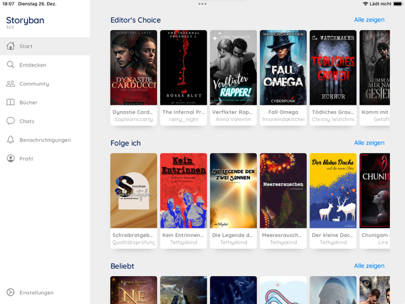Open the Schreibratgeber Storyban cover

[x=134, y=191]
